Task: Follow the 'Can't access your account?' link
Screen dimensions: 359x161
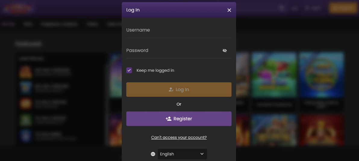Action: click(179, 138)
